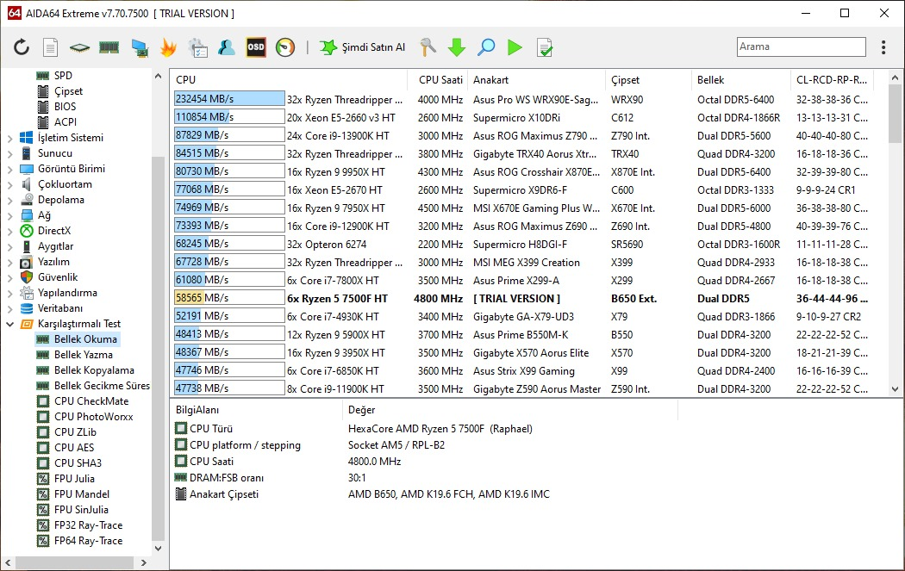This screenshot has height=571, width=905.
Task: Open the memory module benchmark icon
Action: point(109,47)
